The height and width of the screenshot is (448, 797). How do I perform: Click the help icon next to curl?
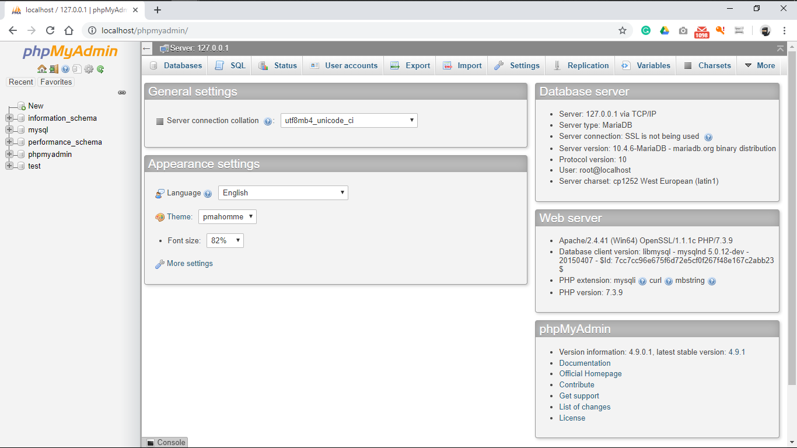click(669, 281)
